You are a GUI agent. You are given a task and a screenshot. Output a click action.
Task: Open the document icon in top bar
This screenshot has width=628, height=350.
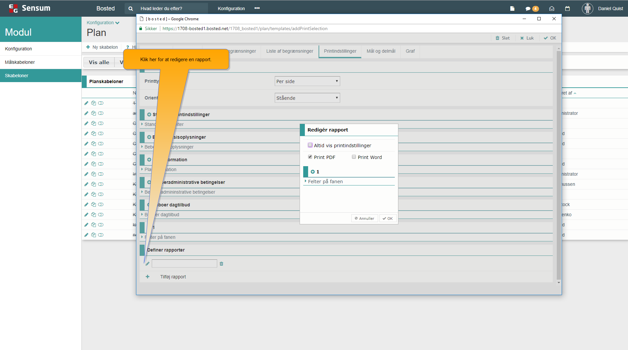point(512,9)
